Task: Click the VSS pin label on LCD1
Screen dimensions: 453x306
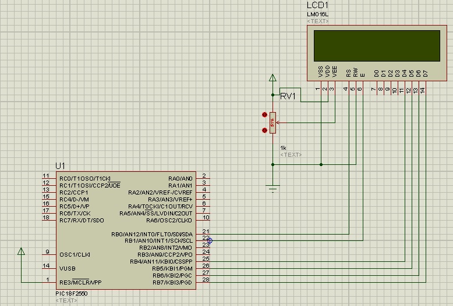Action: (x=320, y=71)
